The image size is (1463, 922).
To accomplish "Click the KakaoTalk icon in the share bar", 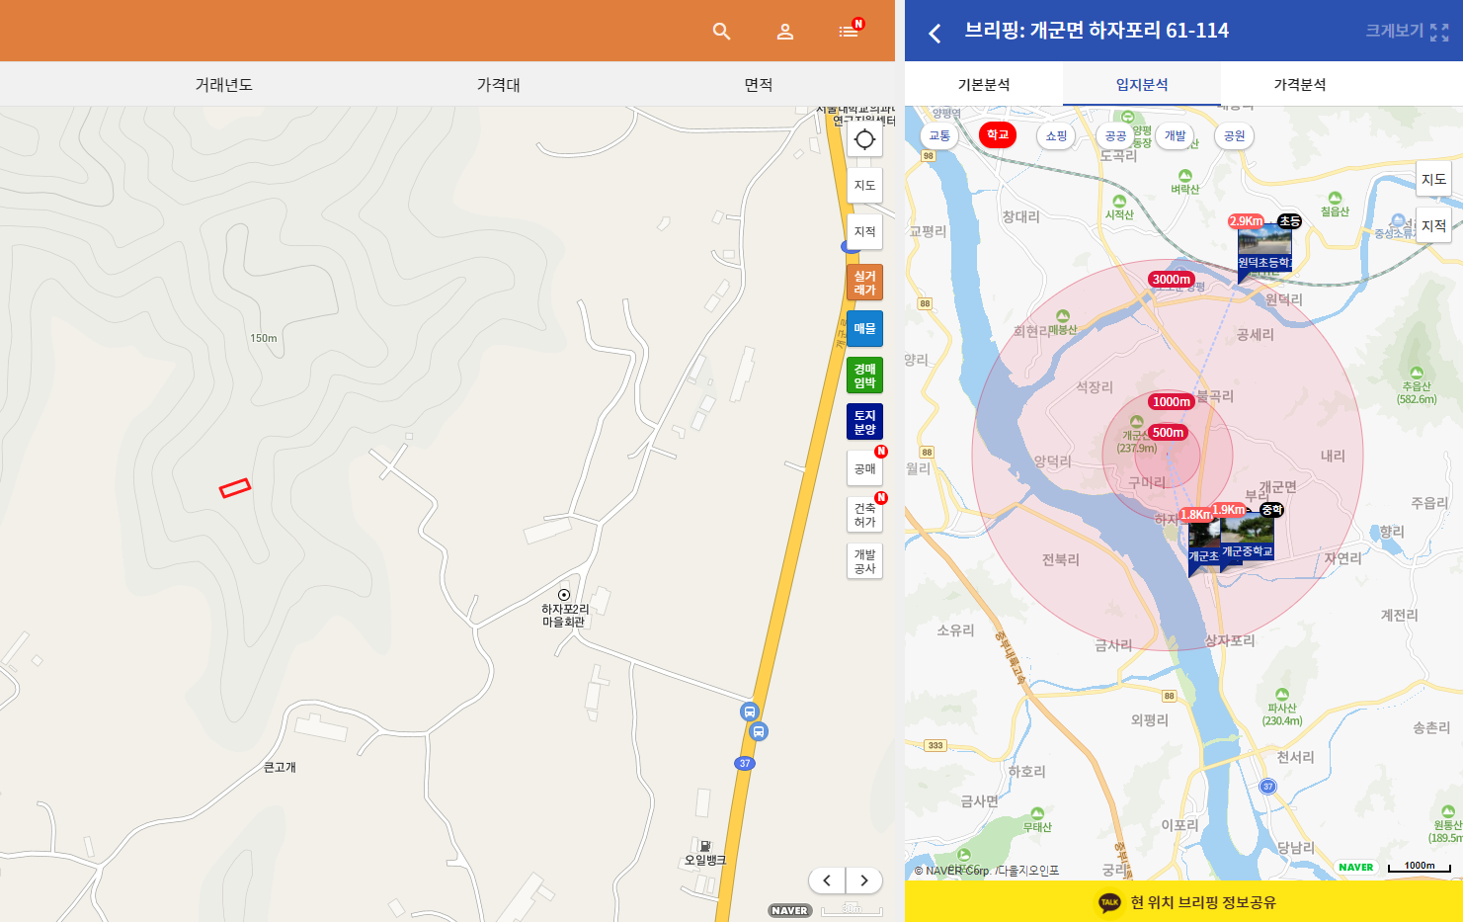I will click(1109, 902).
